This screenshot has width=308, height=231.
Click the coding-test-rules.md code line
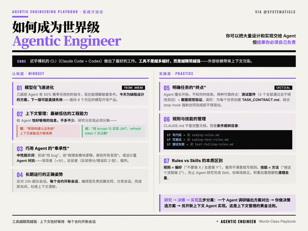(x=197, y=140)
